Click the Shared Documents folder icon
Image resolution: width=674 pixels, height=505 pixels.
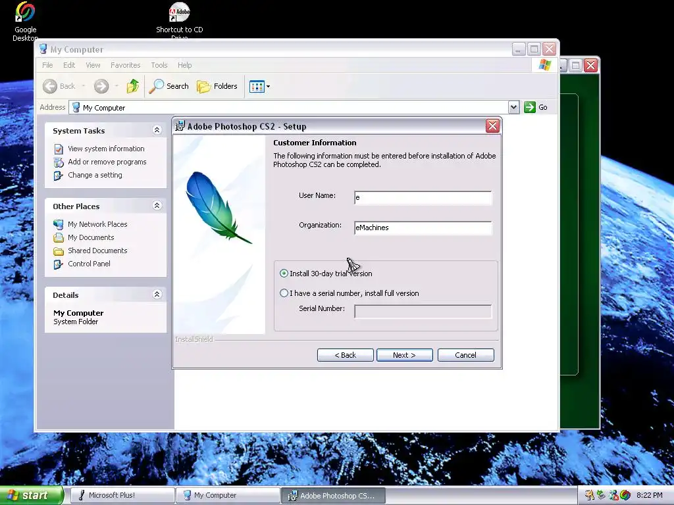(59, 251)
